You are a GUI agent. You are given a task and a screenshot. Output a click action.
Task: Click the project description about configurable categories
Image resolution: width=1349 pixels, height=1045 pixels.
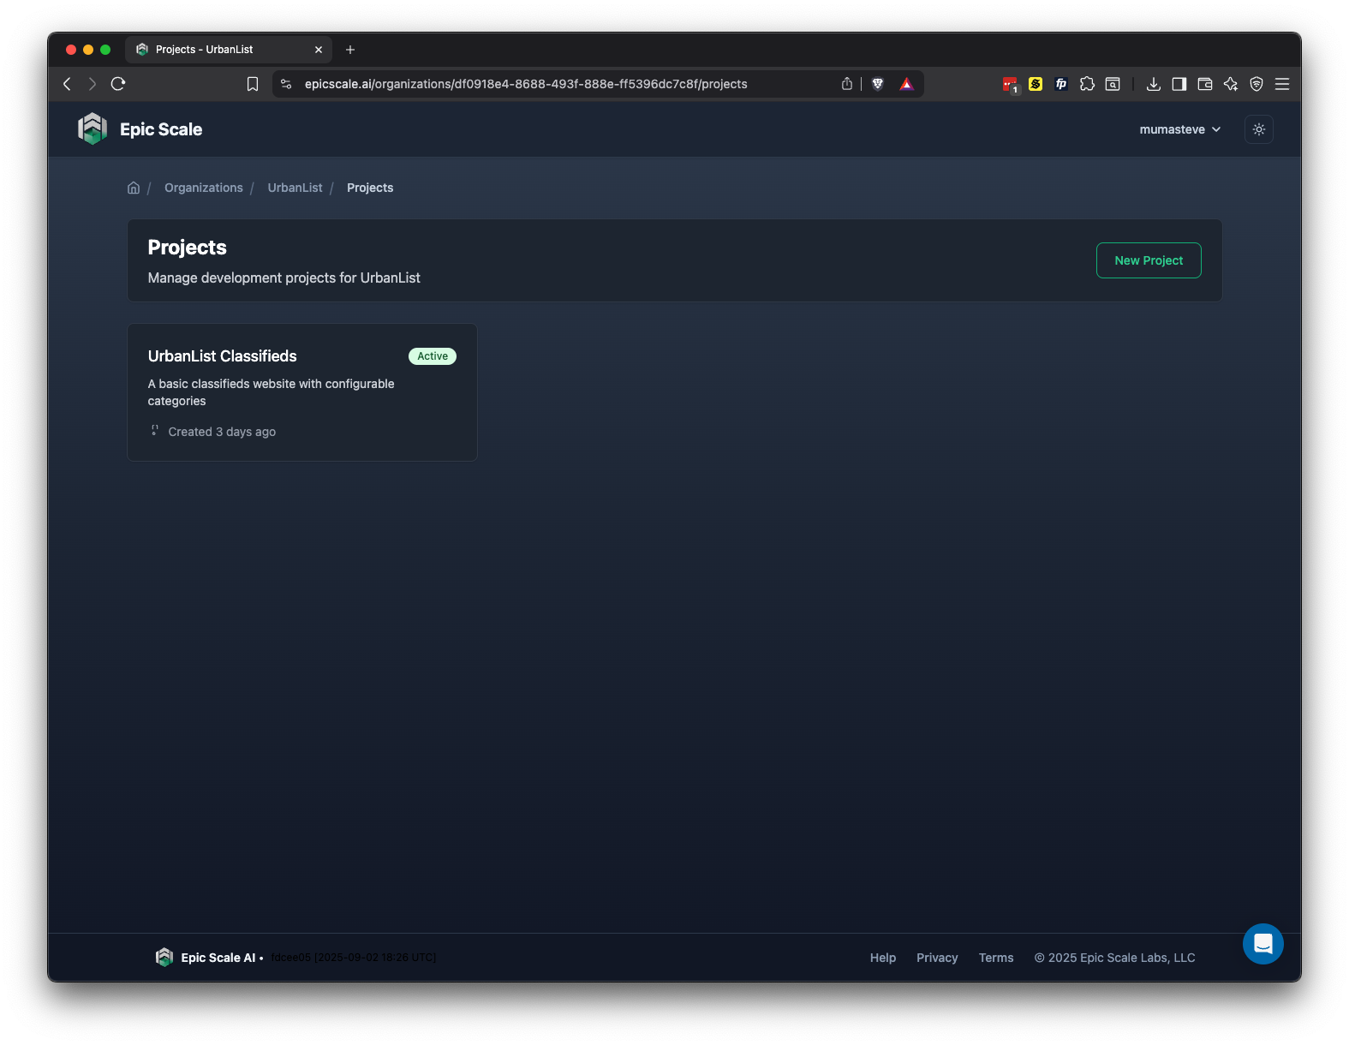(x=272, y=392)
